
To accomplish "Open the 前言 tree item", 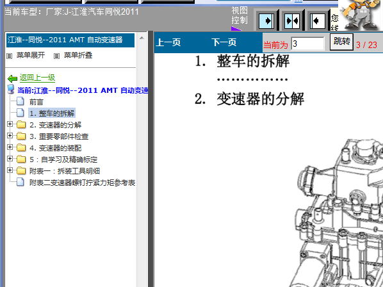I will point(37,102).
